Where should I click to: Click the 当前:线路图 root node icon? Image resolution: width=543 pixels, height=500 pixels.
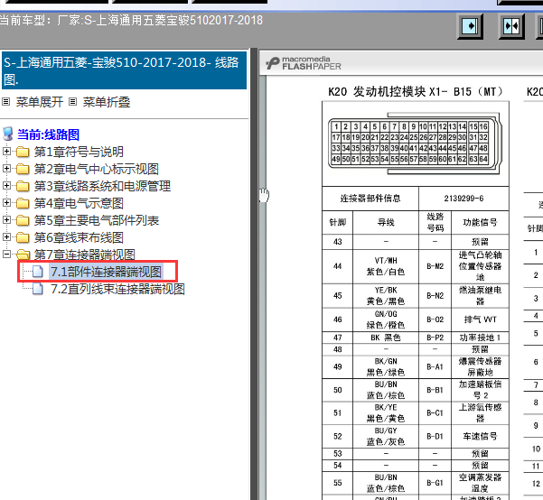pos(8,134)
